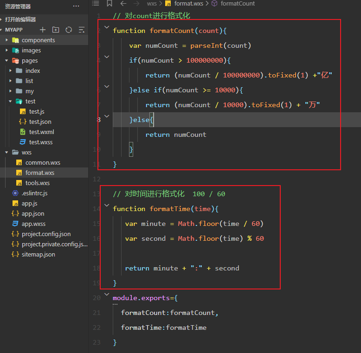Viewport: 361px width, 353px height.
Task: Collapse the wxs folder
Action: (x=6, y=152)
